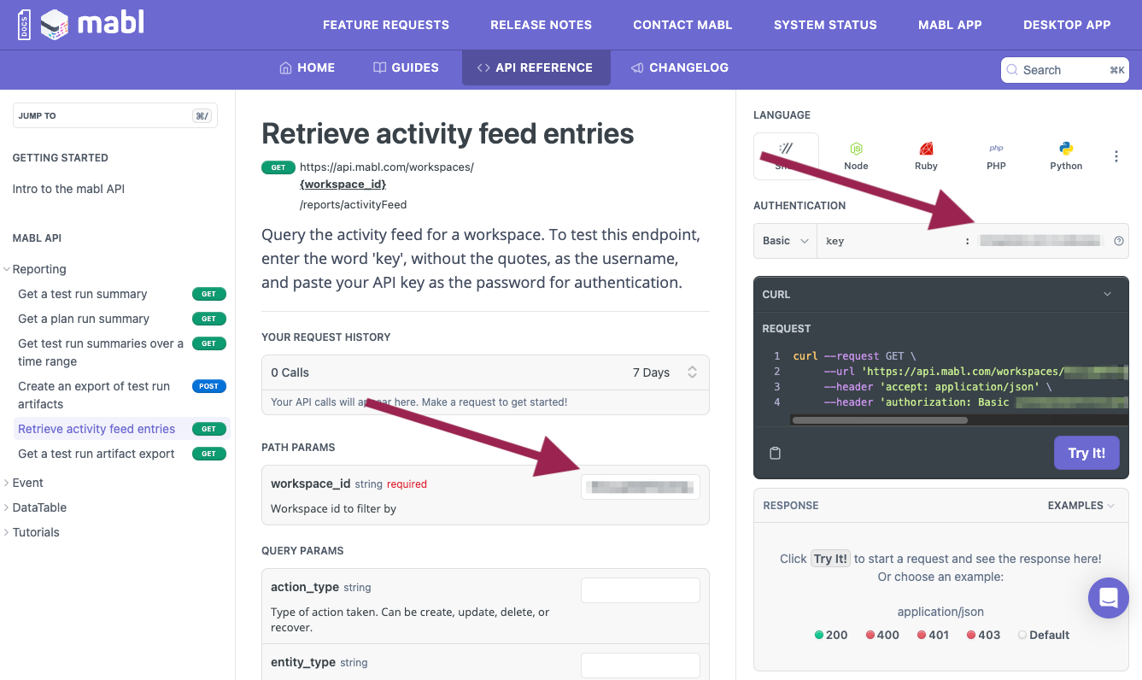
Task: Open Get a test run artifact export
Action: click(97, 454)
